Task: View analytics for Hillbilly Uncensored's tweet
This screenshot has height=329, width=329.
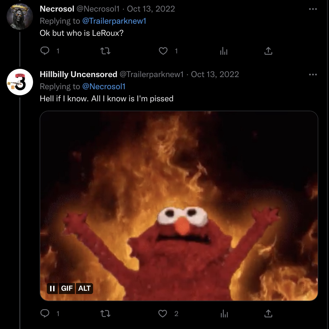Action: pos(224,313)
